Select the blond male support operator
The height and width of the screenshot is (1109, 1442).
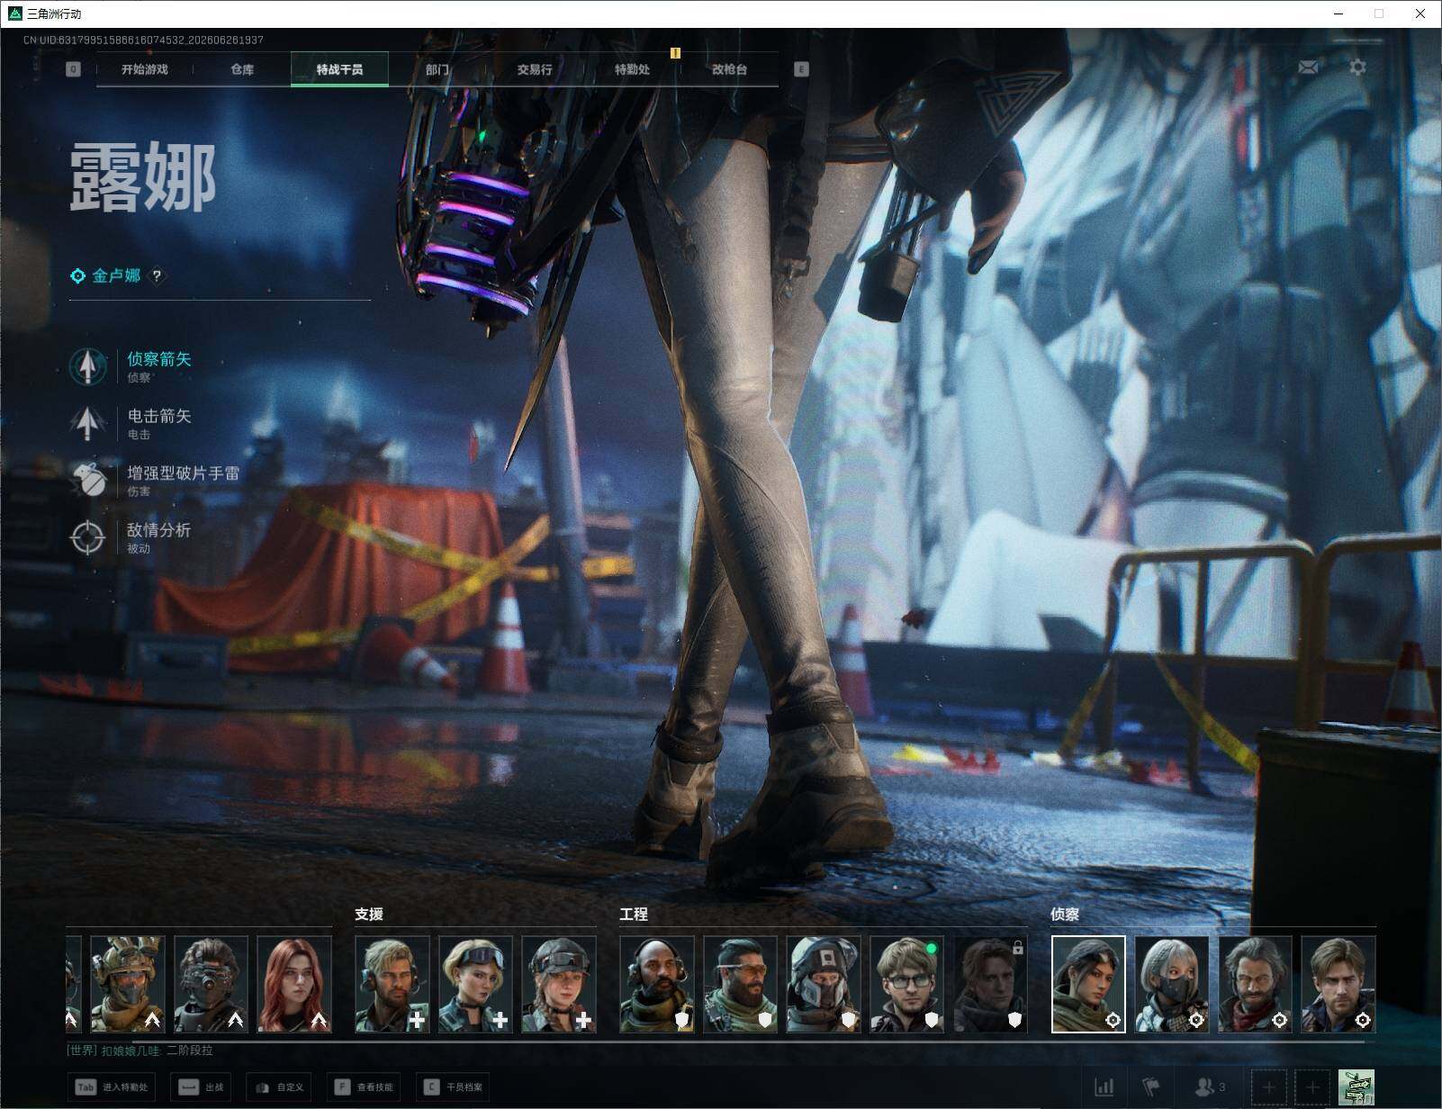click(x=392, y=984)
